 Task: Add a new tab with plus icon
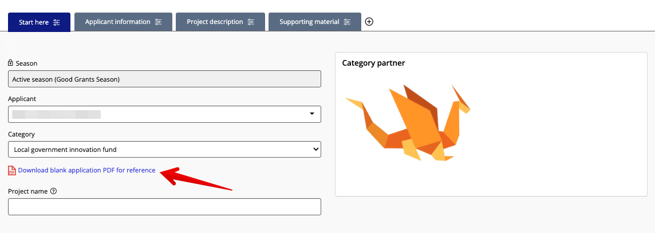[x=369, y=22]
